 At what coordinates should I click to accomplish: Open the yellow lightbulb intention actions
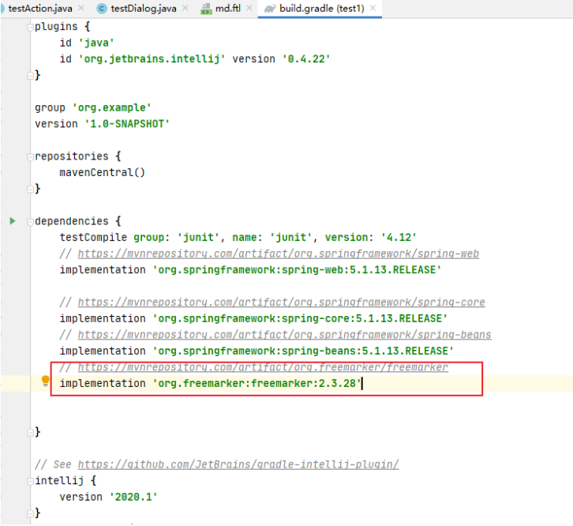45,381
